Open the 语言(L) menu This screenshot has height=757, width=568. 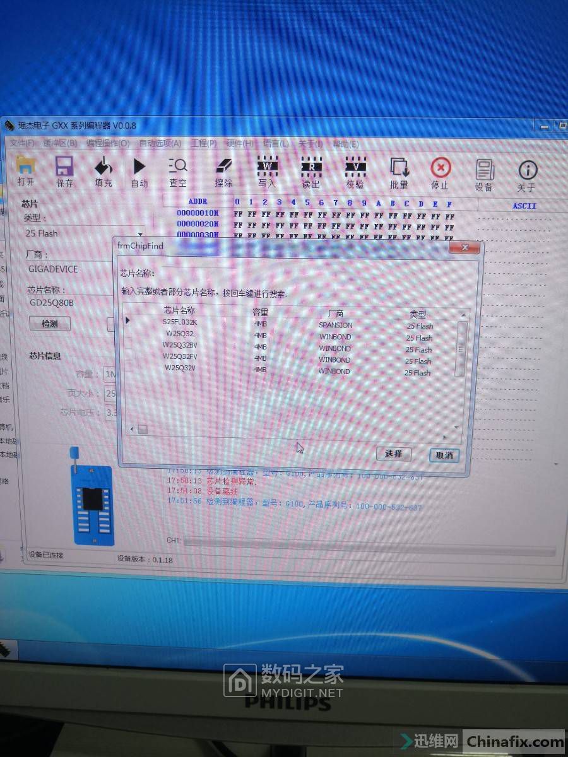(276, 144)
